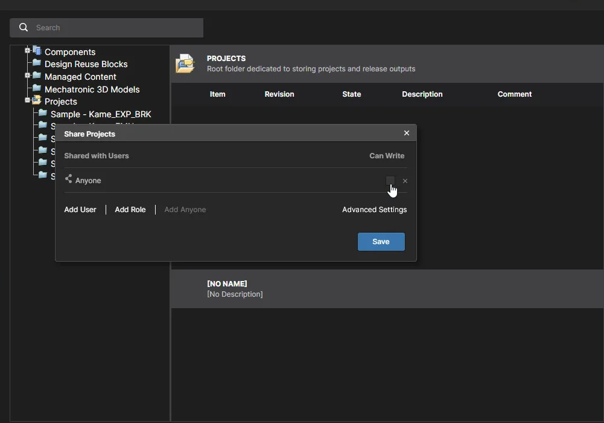The width and height of the screenshot is (604, 423).
Task: Click the large Projects folder header icon
Action: (185, 63)
